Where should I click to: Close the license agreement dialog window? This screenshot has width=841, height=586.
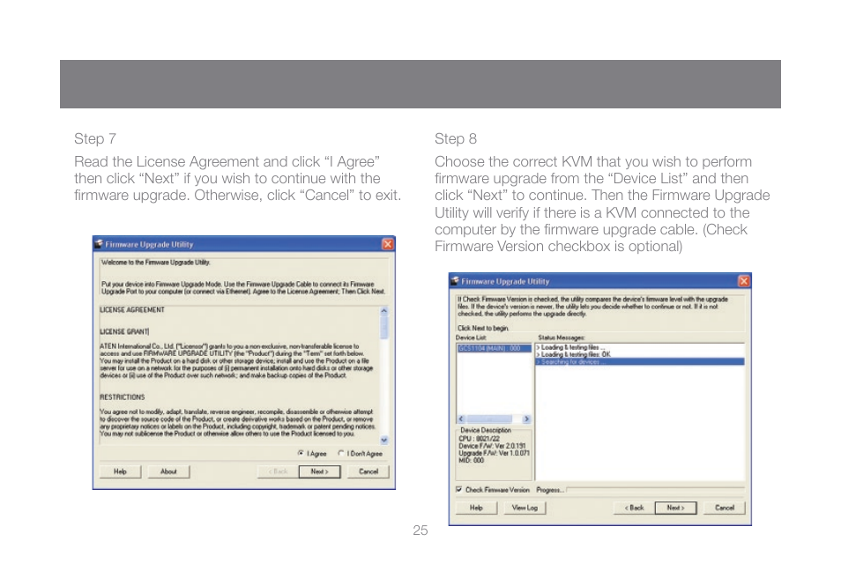click(x=387, y=244)
